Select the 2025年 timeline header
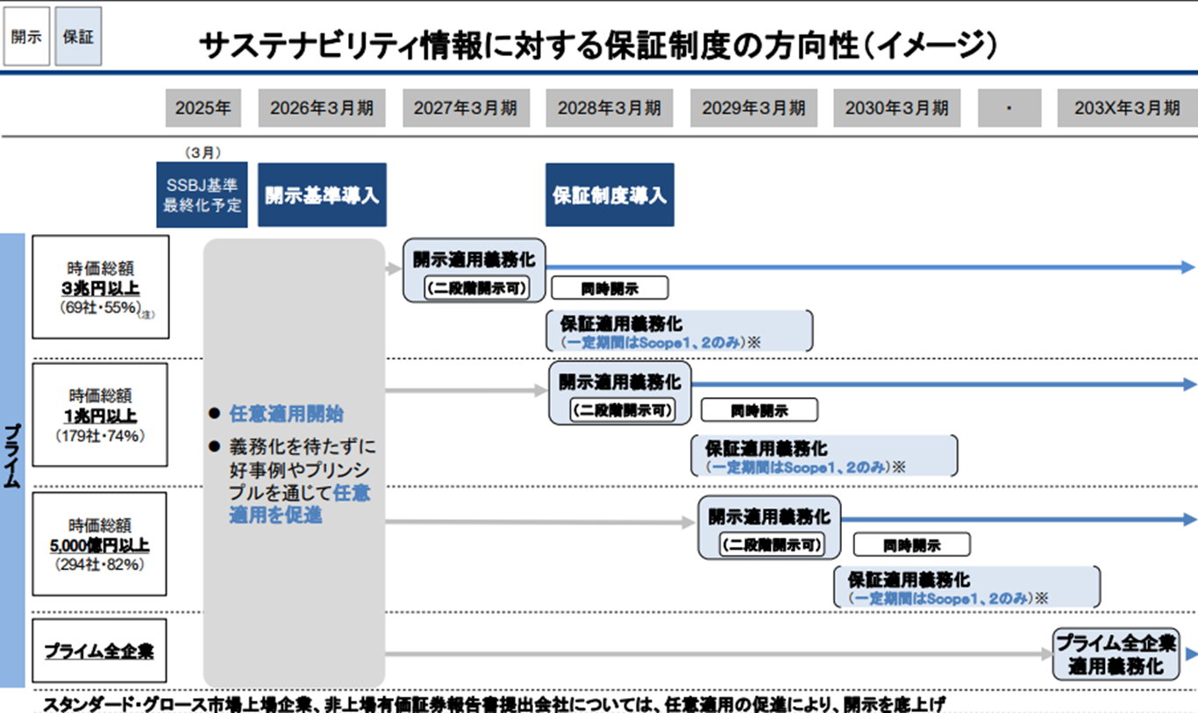The width and height of the screenshot is (1198, 713). pos(203,108)
